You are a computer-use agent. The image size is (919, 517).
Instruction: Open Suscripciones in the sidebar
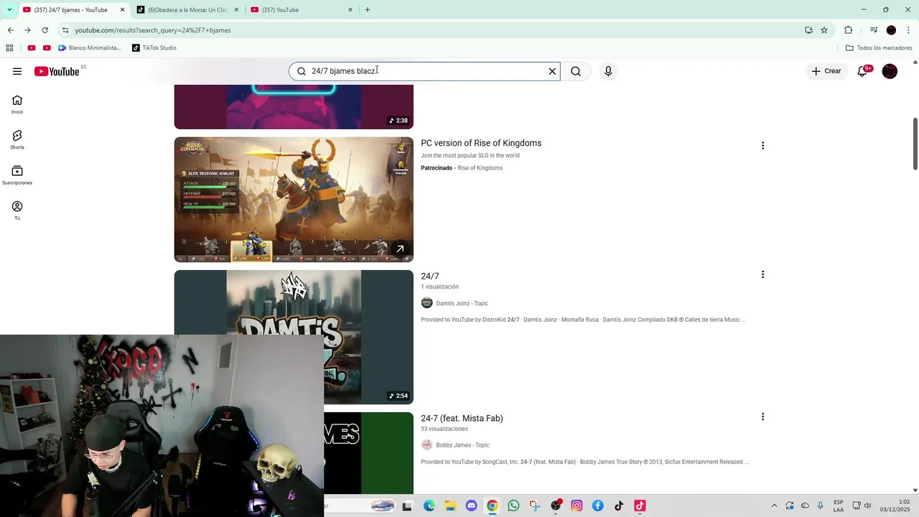17,175
